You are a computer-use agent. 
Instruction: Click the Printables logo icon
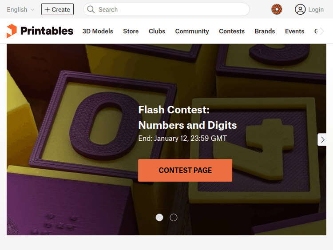point(12,31)
